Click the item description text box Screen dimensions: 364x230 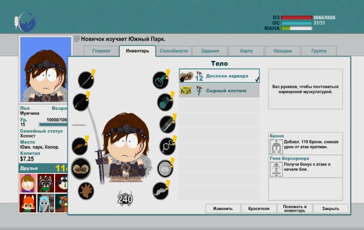click(305, 89)
